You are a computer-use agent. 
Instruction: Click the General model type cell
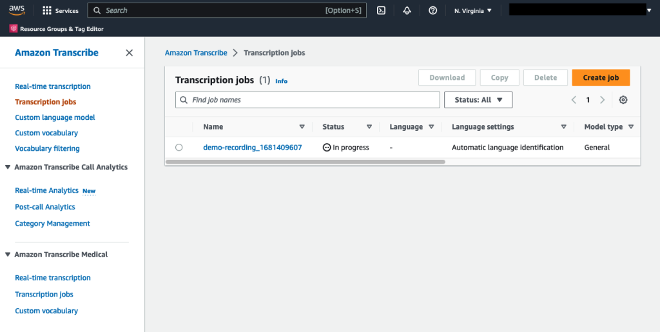pos(597,147)
